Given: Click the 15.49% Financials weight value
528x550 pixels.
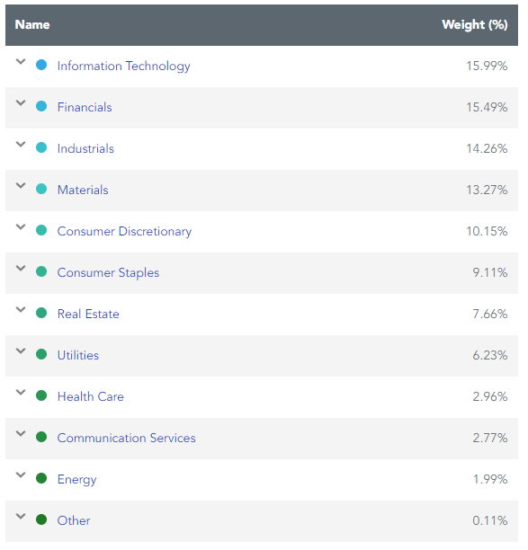Looking at the screenshot, I should (487, 107).
